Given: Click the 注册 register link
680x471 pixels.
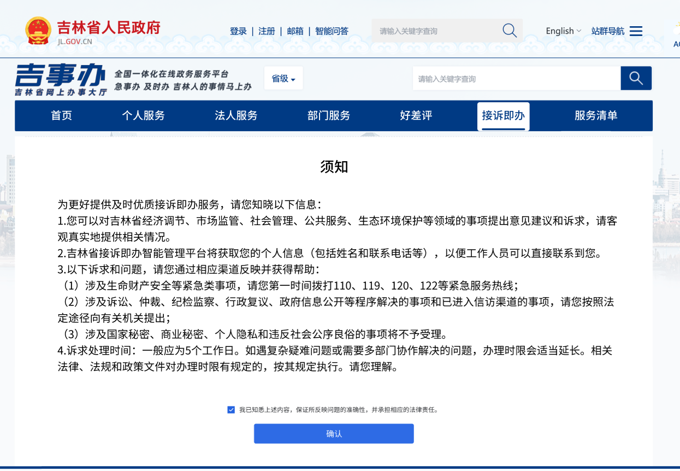Looking at the screenshot, I should point(267,31).
